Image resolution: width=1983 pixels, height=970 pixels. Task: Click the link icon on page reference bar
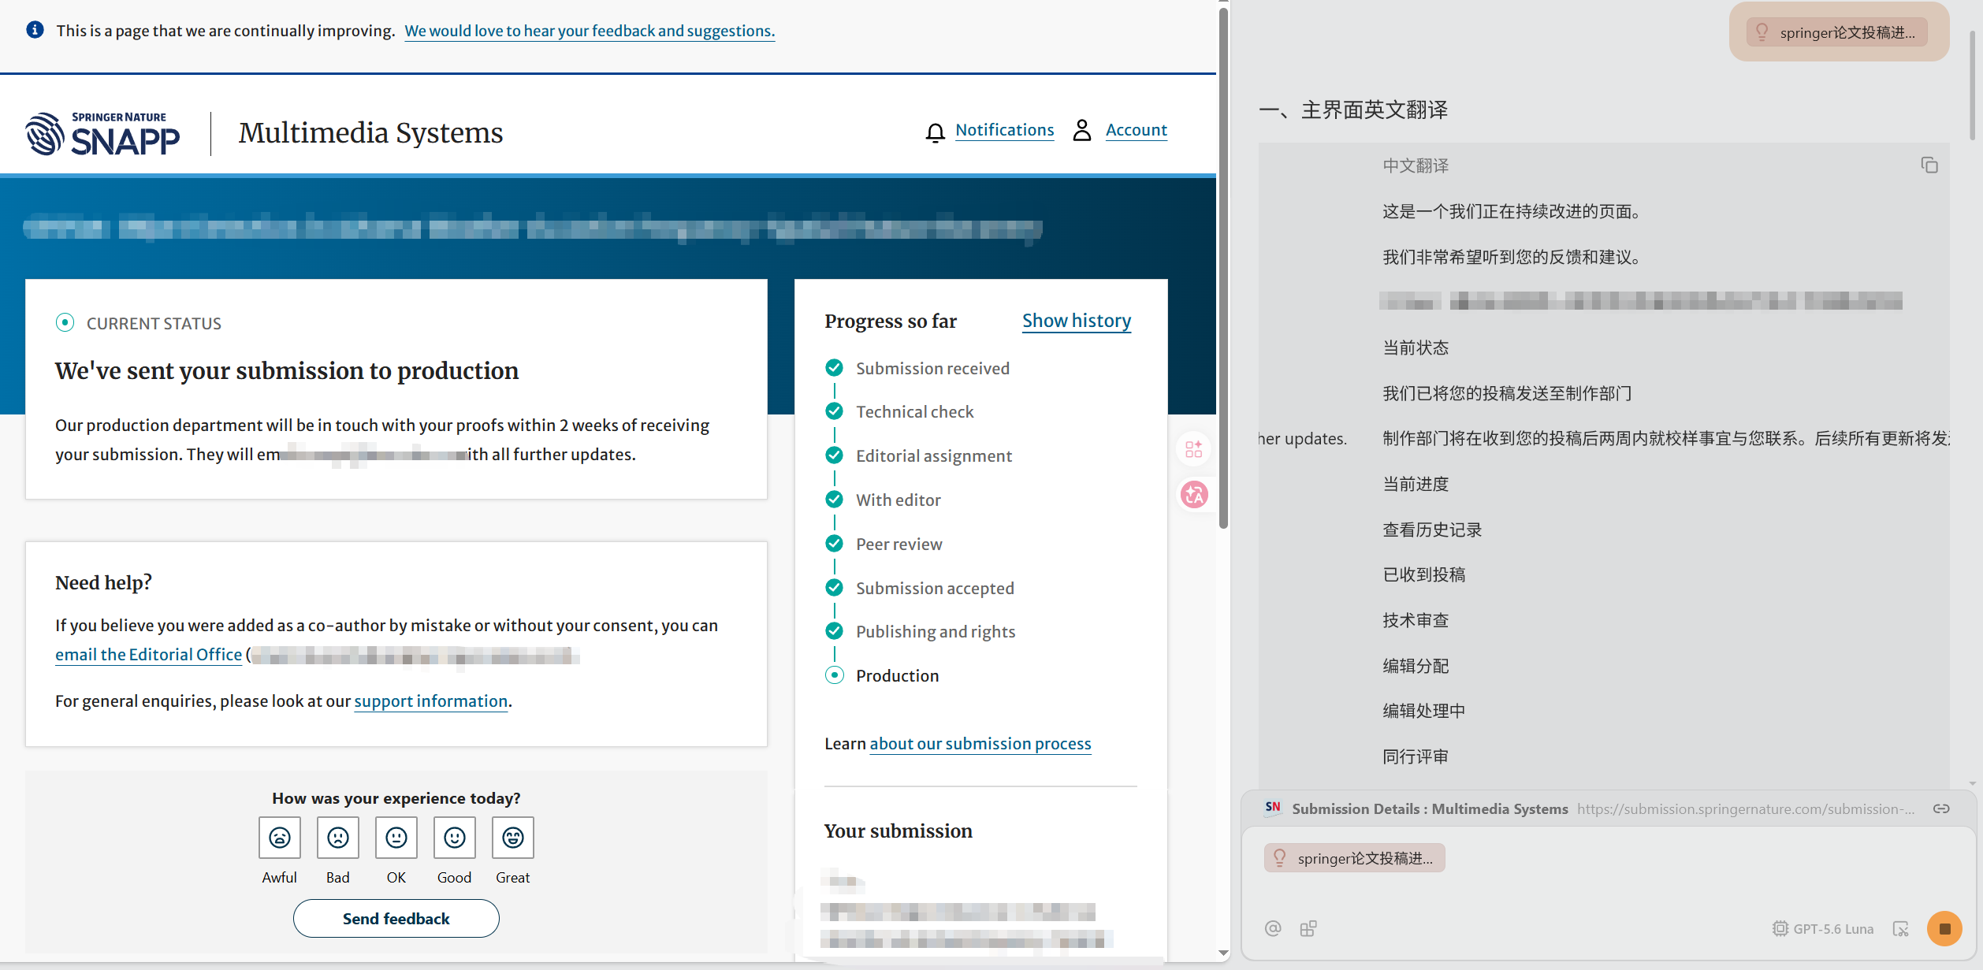pyautogui.click(x=1941, y=809)
